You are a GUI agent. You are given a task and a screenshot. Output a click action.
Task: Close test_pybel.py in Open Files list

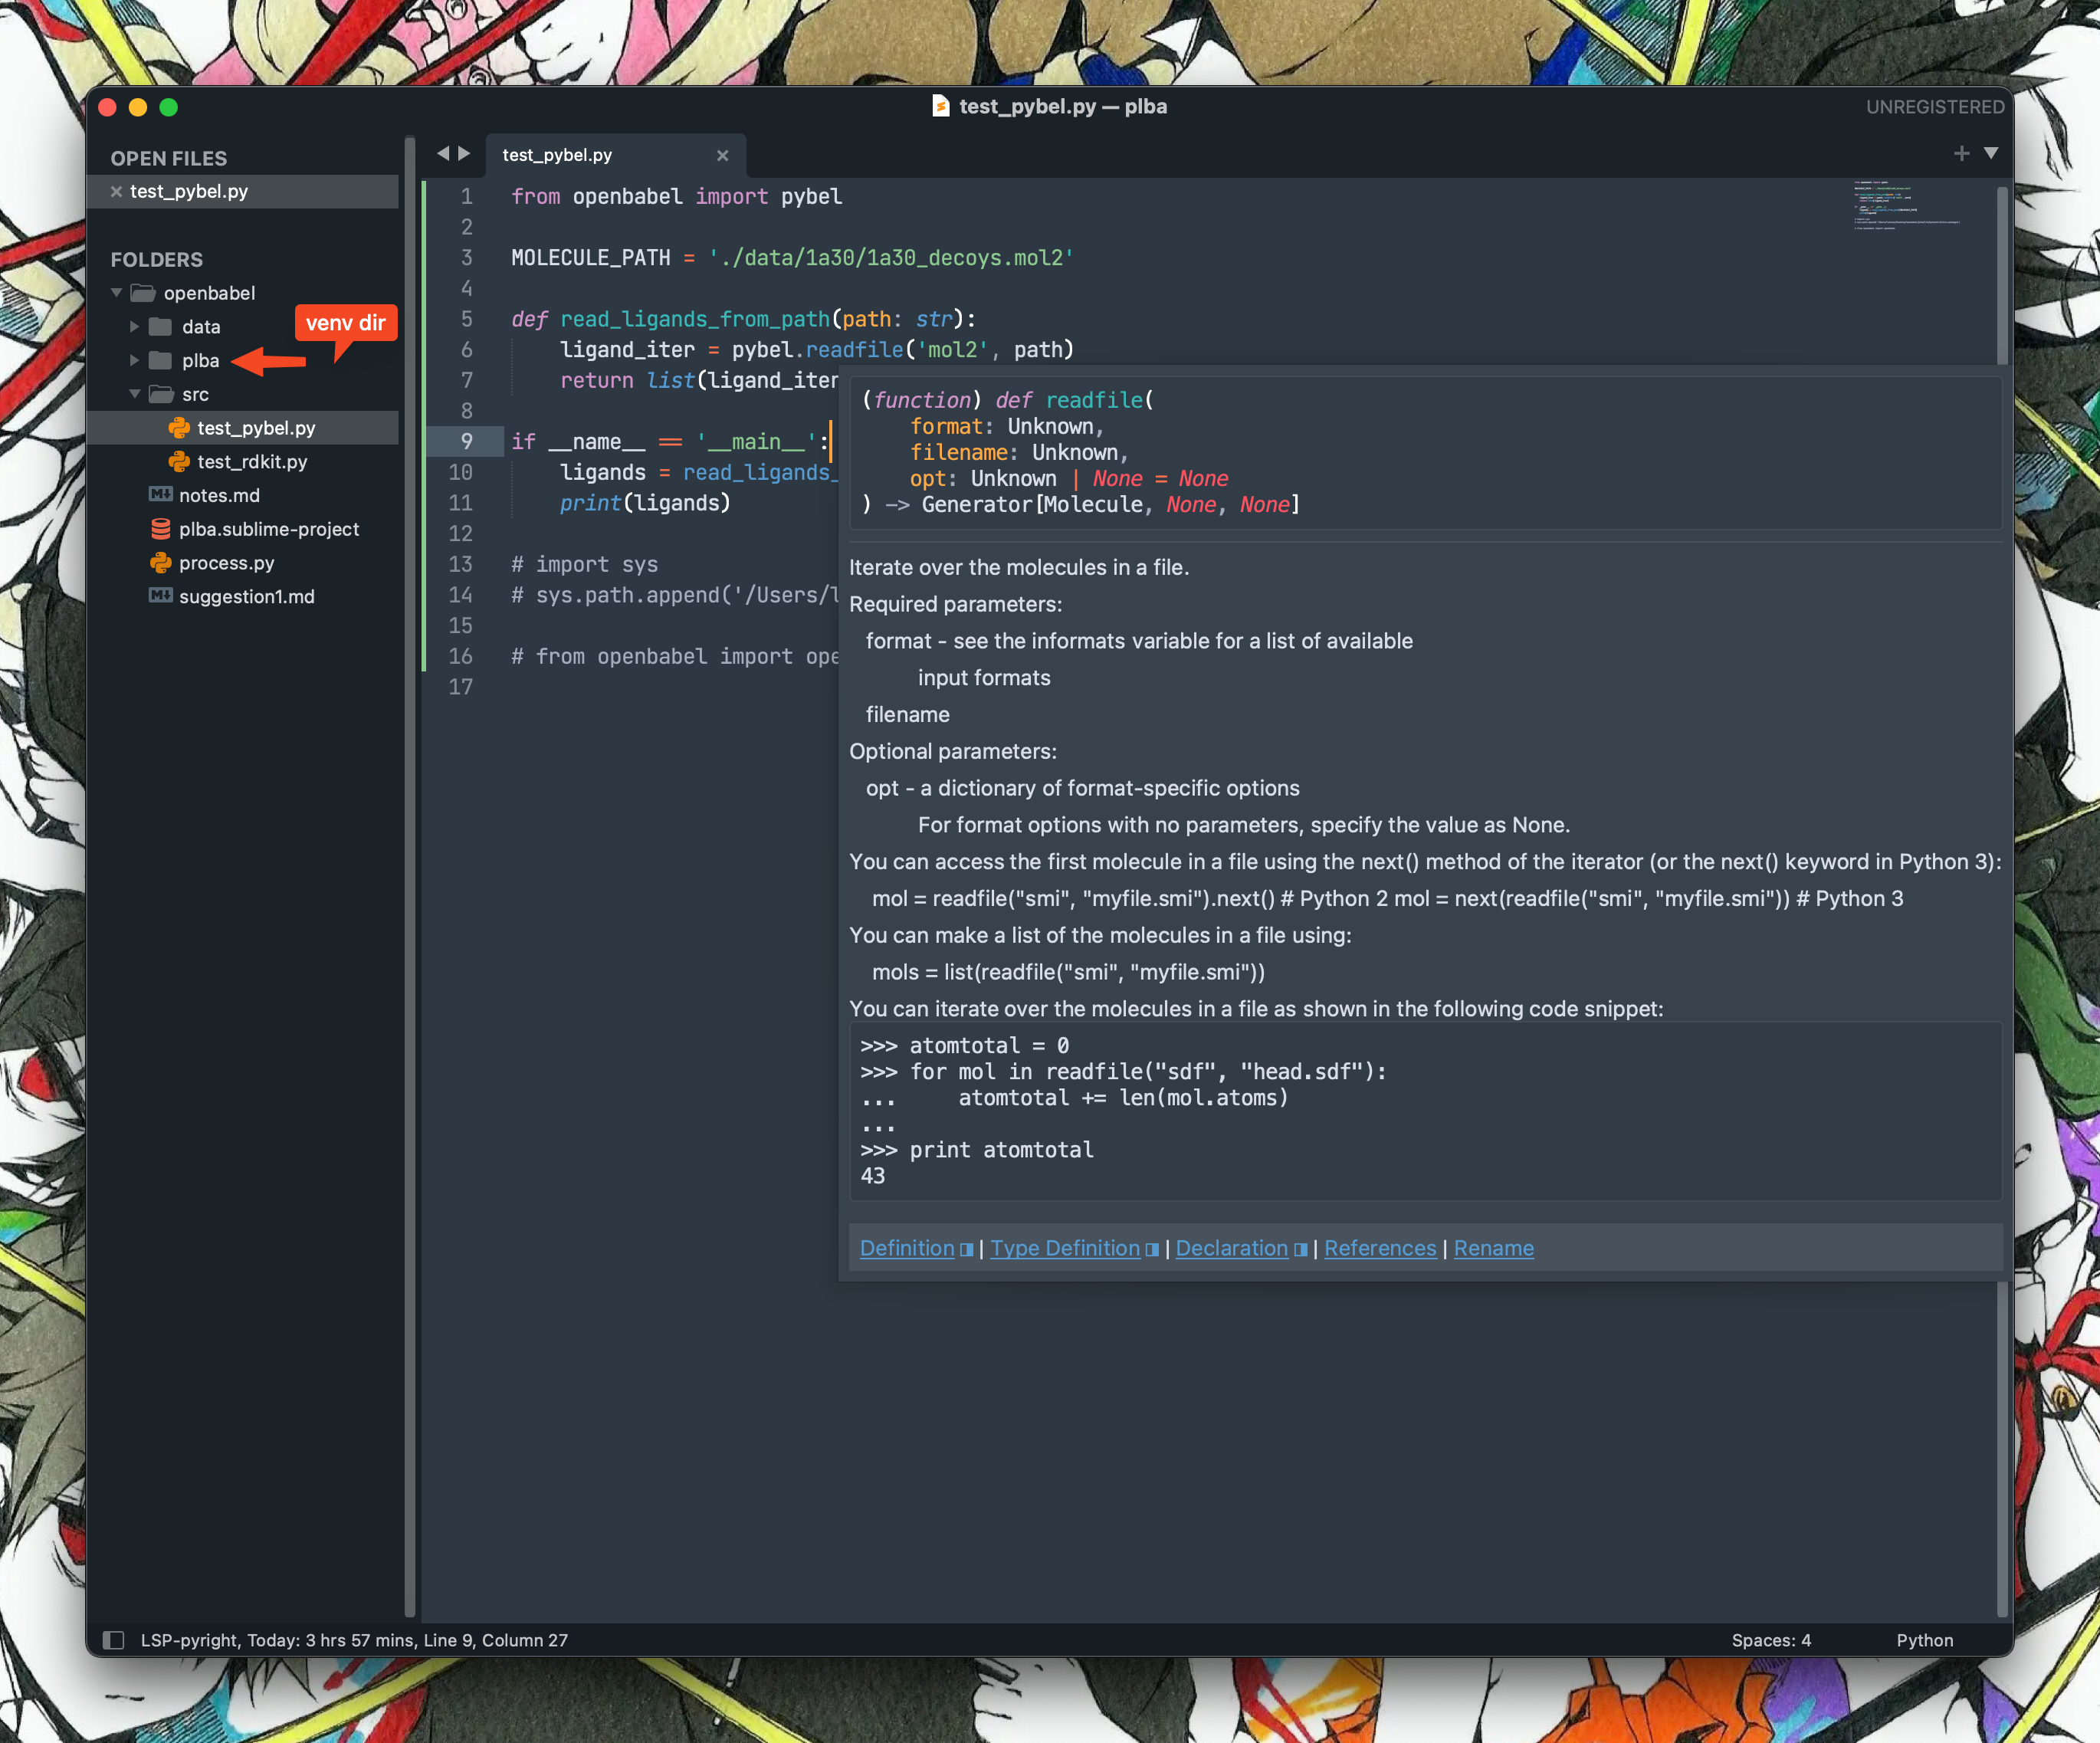pyautogui.click(x=116, y=191)
